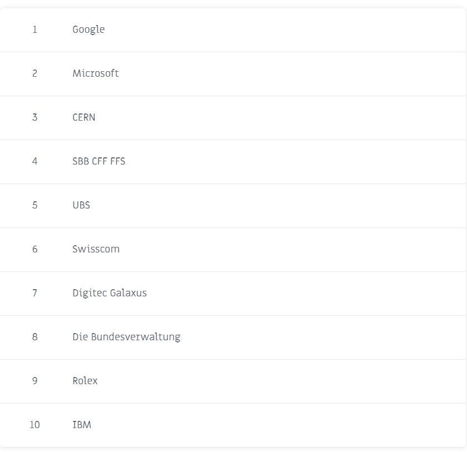This screenshot has width=467, height=452.
Task: Open the Swisscom entry
Action: coord(96,249)
